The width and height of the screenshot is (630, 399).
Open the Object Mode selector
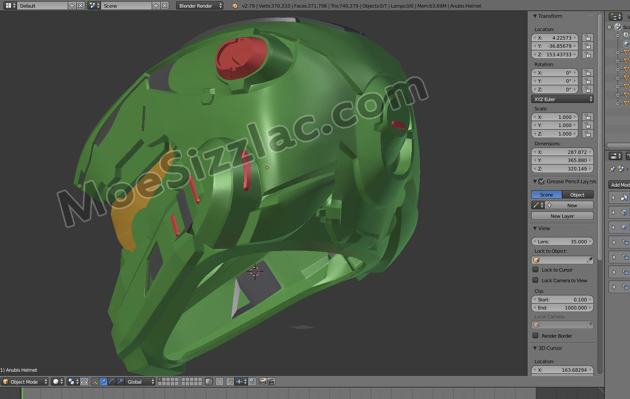pyautogui.click(x=25, y=382)
